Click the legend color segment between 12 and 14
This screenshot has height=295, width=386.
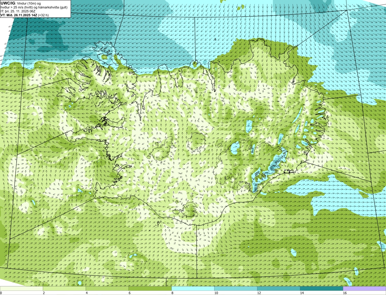tap(279, 288)
